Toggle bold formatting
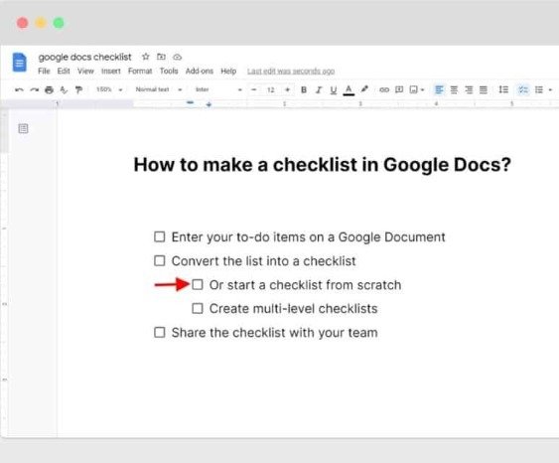 coord(304,89)
